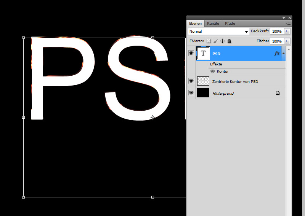Hide the Hintergrund layer
The width and height of the screenshot is (305, 216).
coord(191,93)
